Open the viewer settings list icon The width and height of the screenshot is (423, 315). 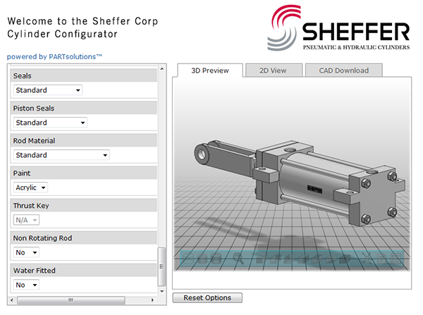(396, 259)
